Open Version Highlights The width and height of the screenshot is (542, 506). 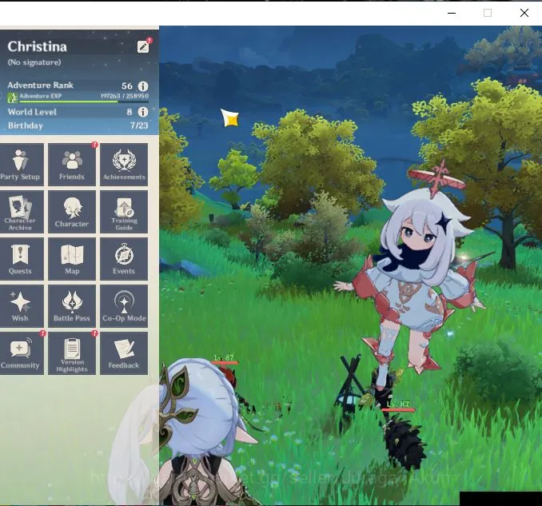(x=72, y=353)
